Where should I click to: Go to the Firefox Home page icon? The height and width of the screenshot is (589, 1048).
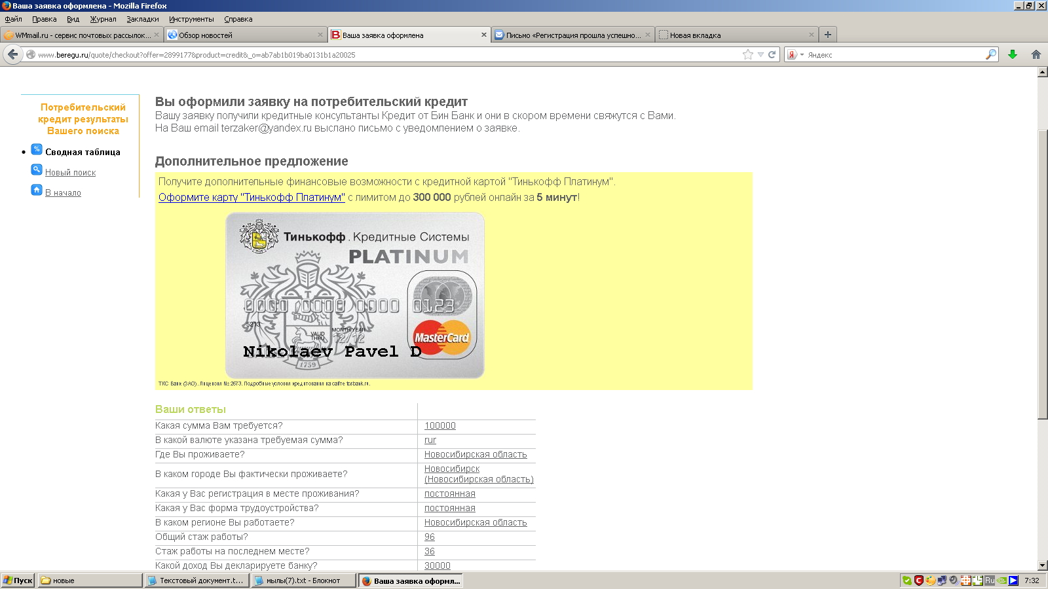1036,55
